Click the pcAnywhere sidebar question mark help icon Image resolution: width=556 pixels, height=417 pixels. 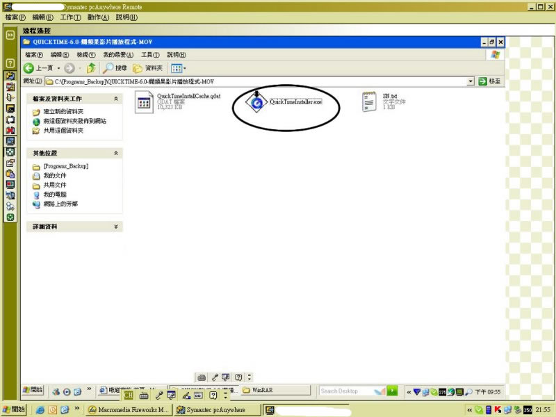[x=10, y=63]
